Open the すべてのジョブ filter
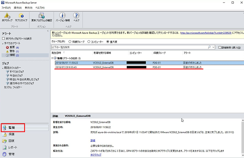 [x=15, y=72]
